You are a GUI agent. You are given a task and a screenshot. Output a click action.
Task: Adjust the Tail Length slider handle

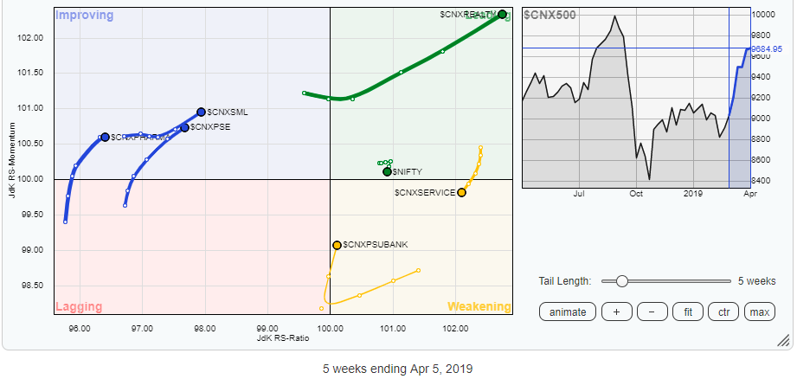point(620,281)
